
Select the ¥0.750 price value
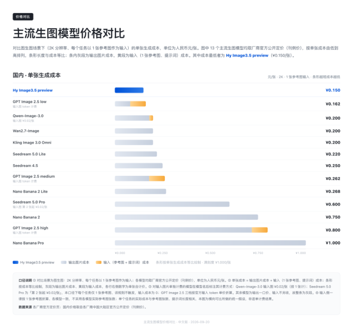(x=333, y=217)
